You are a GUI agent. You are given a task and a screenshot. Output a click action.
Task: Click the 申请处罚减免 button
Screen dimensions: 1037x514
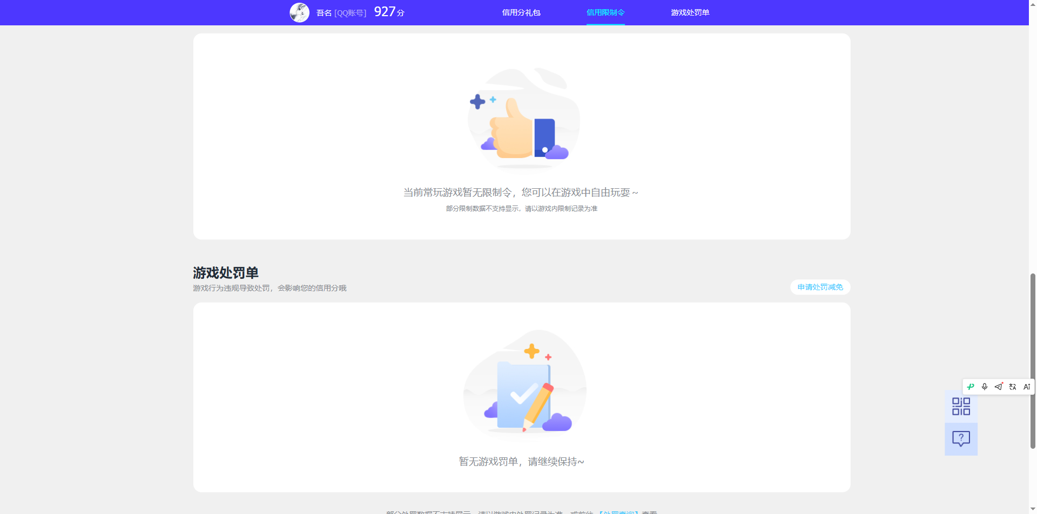[820, 287]
